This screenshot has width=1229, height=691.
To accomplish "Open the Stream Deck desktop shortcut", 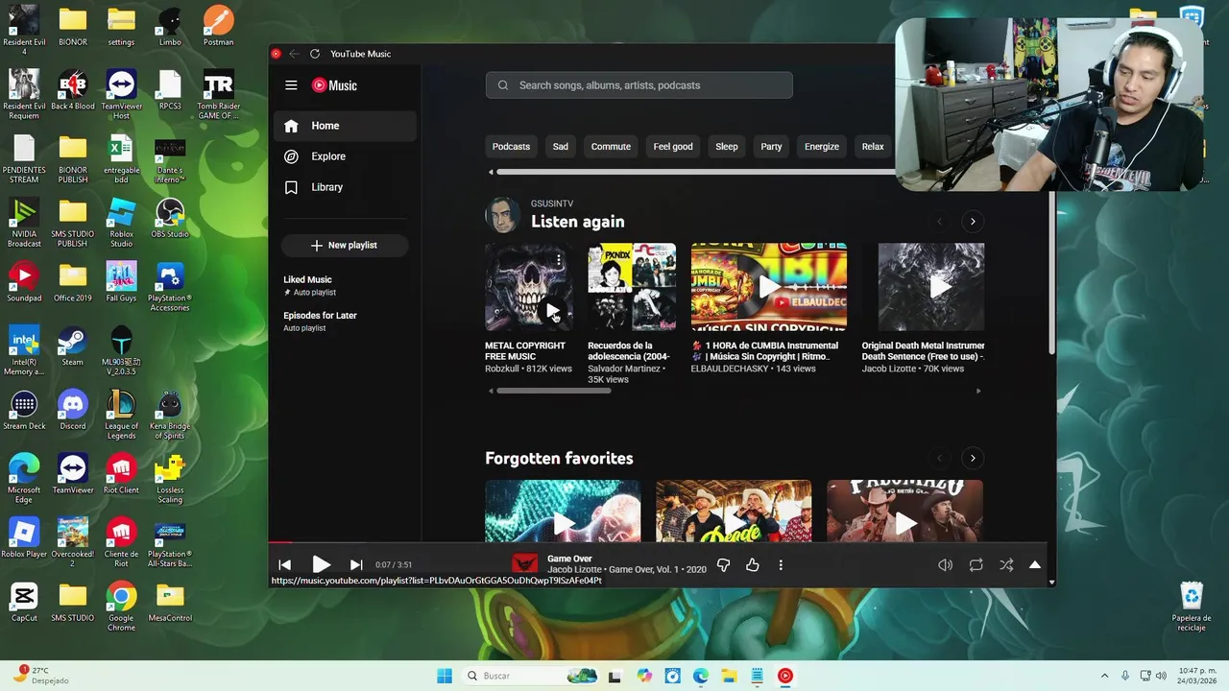I will point(24,410).
